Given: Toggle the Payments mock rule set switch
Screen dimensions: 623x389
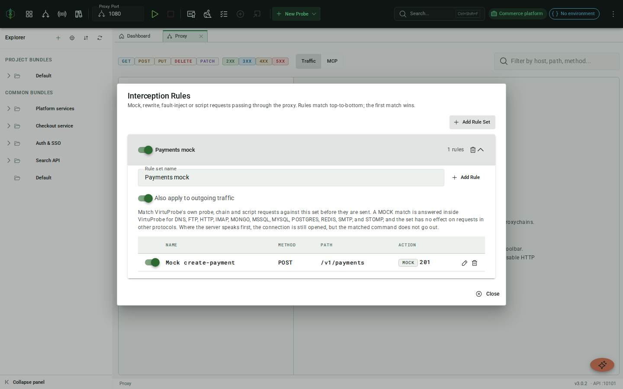Looking at the screenshot, I should 145,150.
